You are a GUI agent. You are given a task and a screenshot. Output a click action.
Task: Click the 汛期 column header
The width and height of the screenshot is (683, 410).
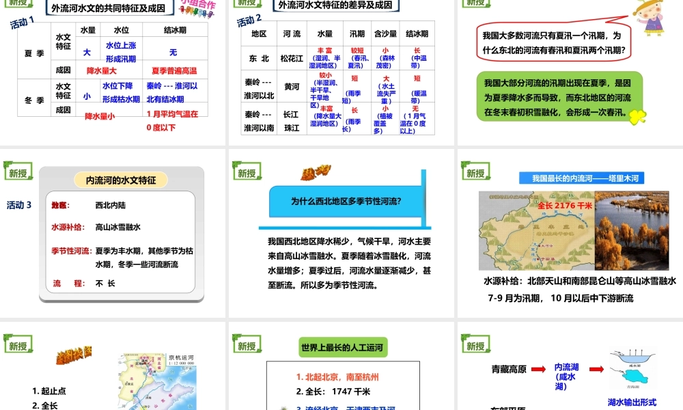(357, 33)
